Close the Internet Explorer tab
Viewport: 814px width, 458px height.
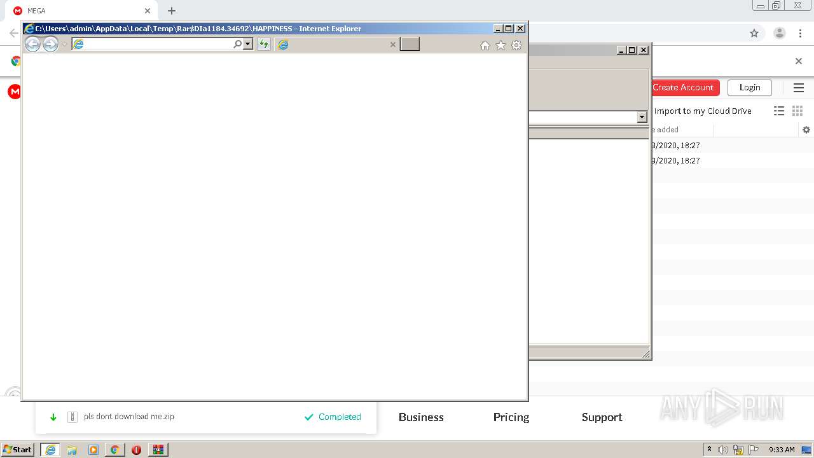(x=392, y=45)
